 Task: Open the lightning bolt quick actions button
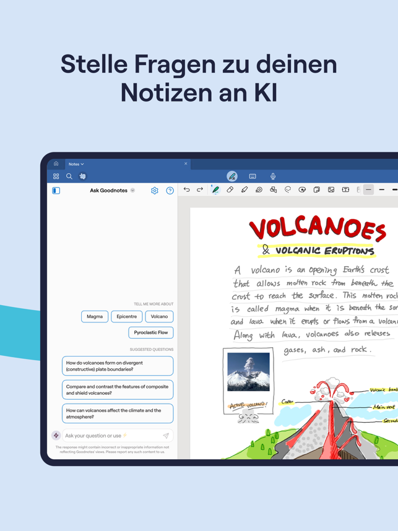click(x=56, y=436)
